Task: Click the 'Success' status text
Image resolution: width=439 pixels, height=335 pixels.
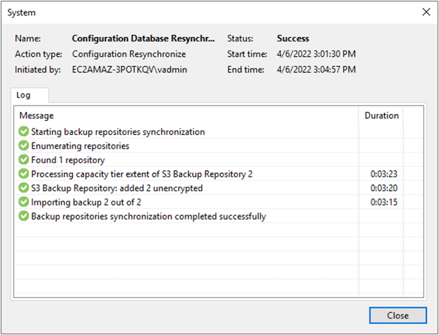Action: tap(293, 39)
